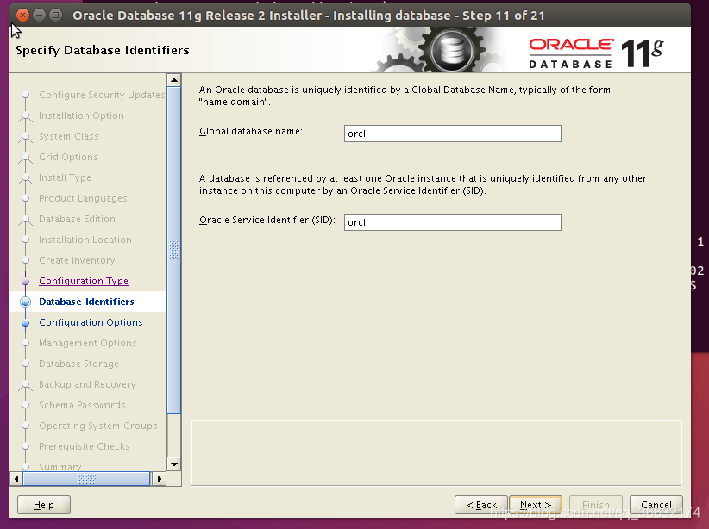The image size is (709, 529).
Task: Click the Create Inventory step
Action: click(77, 261)
